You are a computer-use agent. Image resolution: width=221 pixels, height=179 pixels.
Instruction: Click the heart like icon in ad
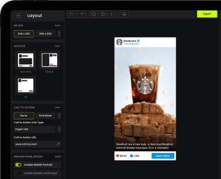(x=117, y=156)
